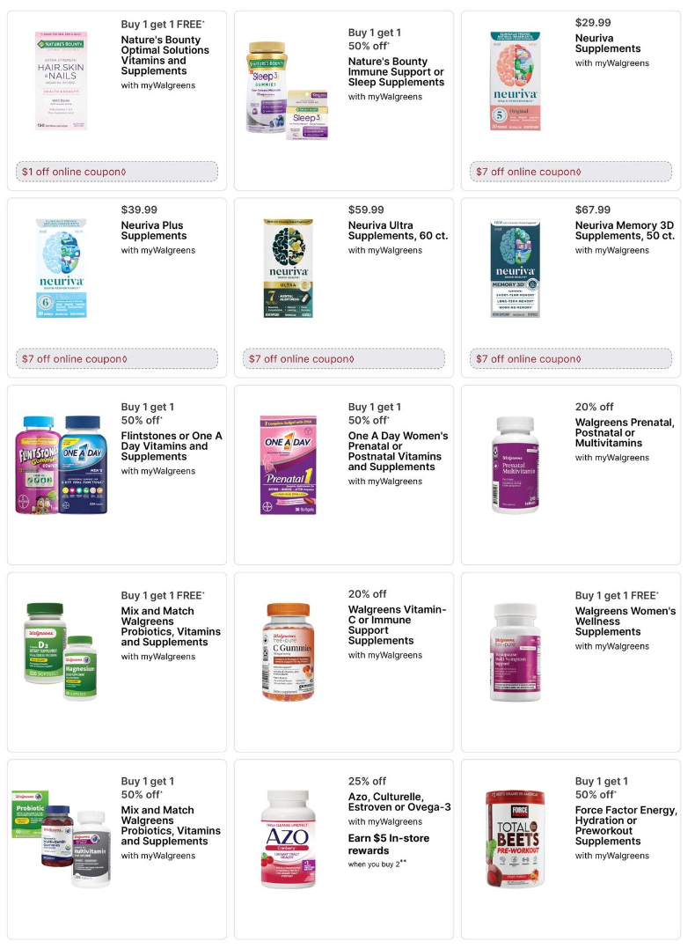The width and height of the screenshot is (695, 949).
Task: Open Walgreens Women's Wellness Supplements link
Action: tap(625, 622)
